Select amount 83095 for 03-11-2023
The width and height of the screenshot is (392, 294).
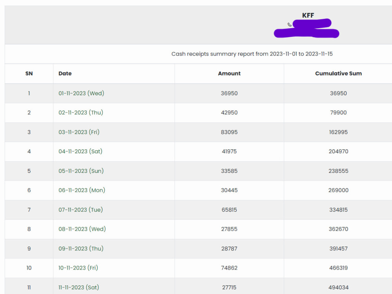click(x=229, y=132)
